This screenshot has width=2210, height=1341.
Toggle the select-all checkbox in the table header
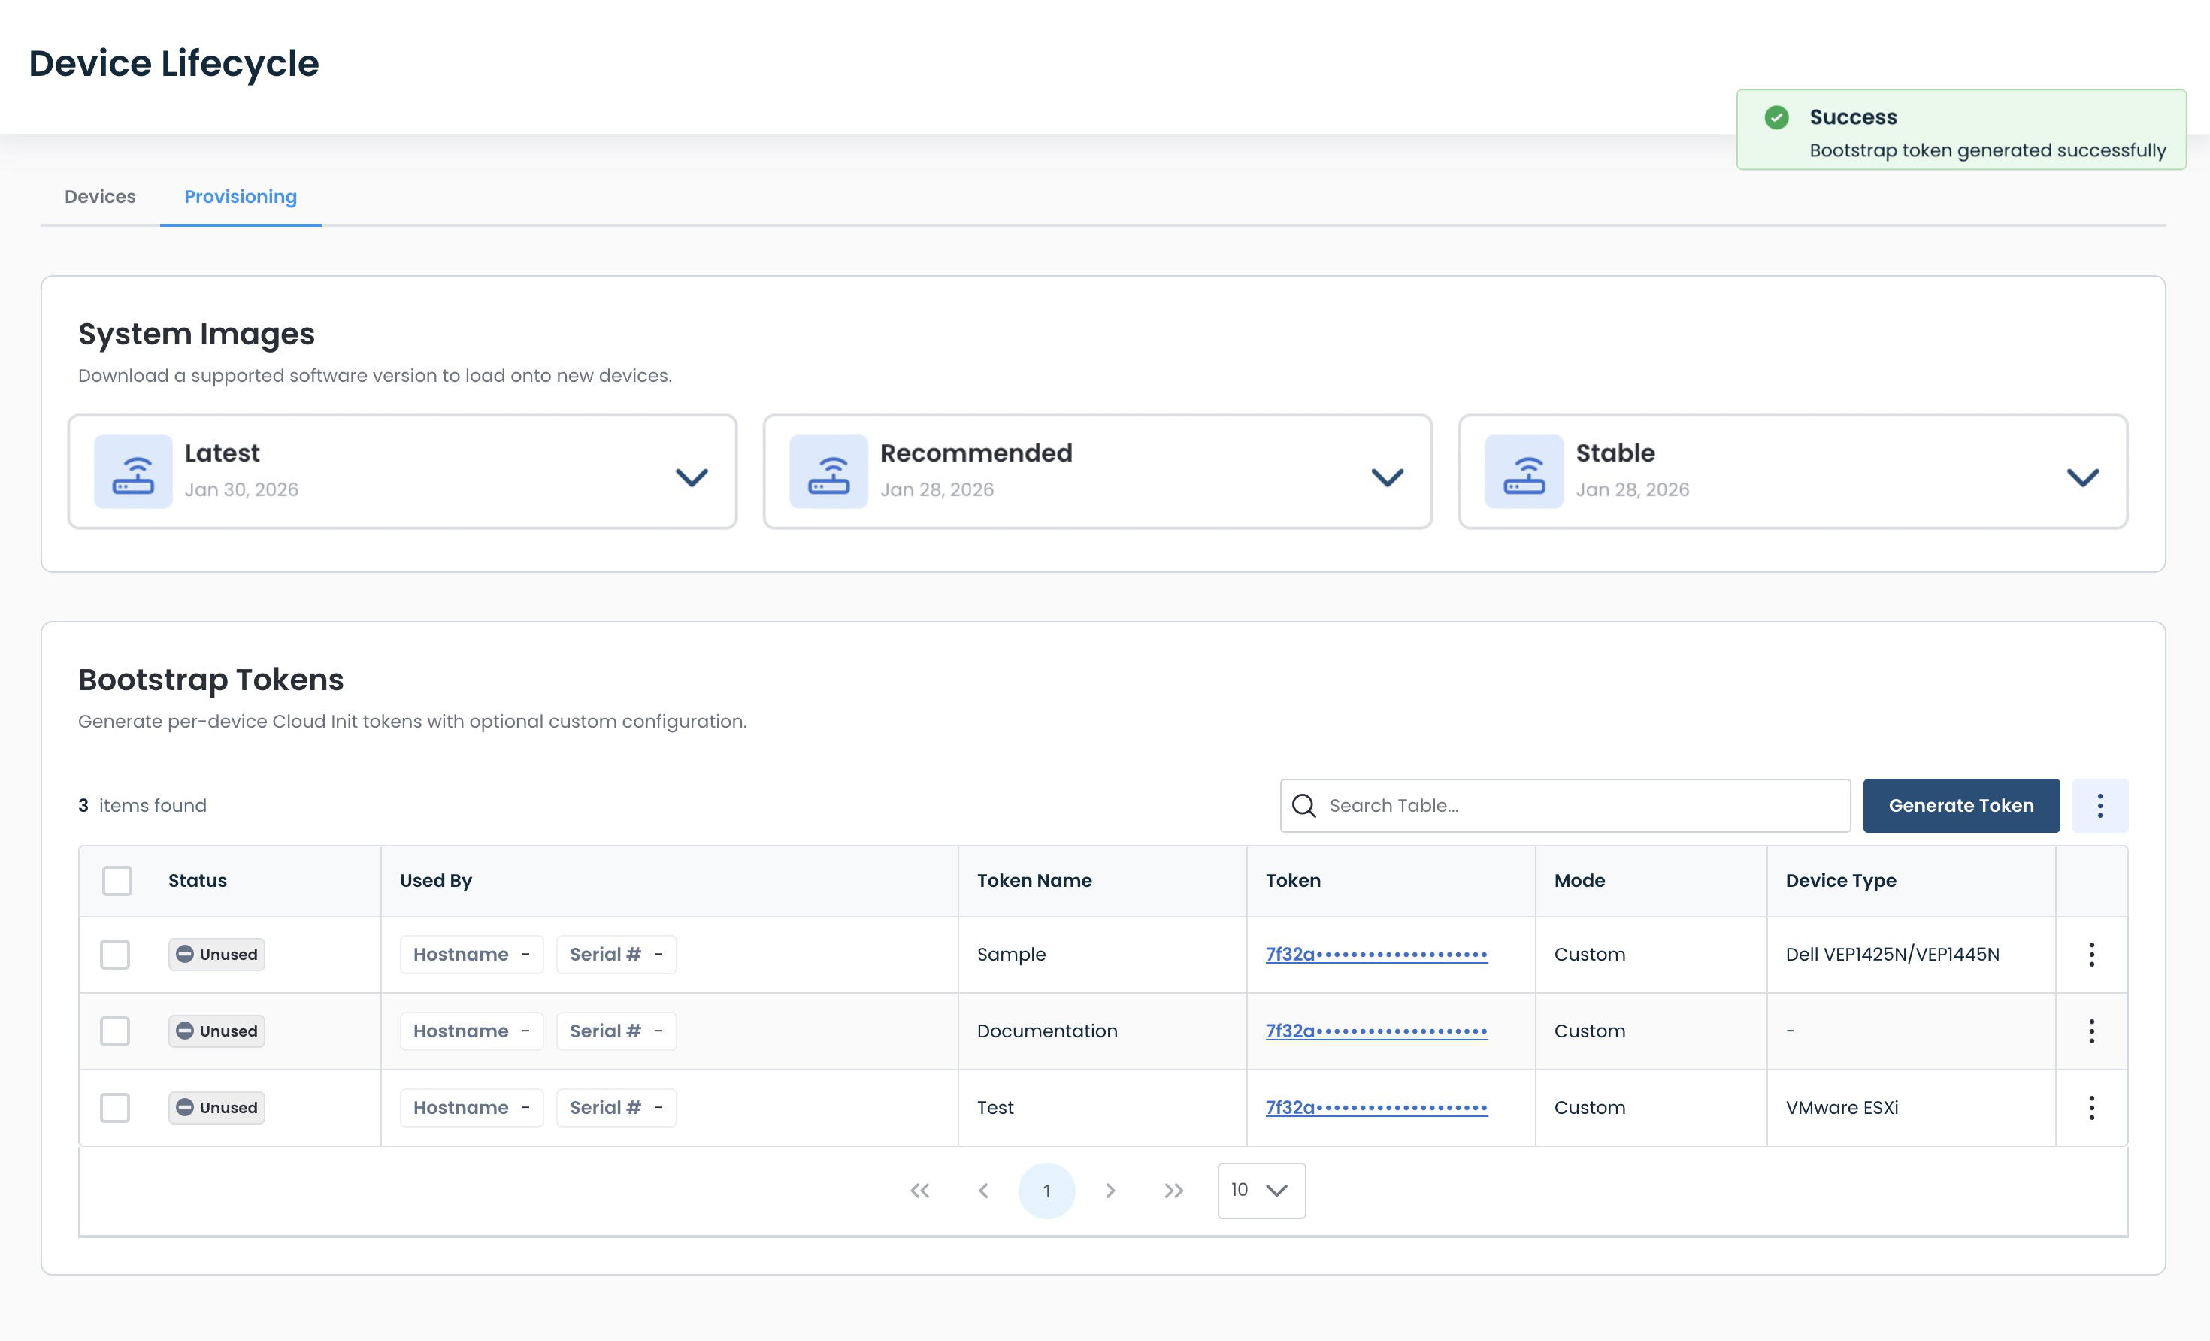pos(117,881)
